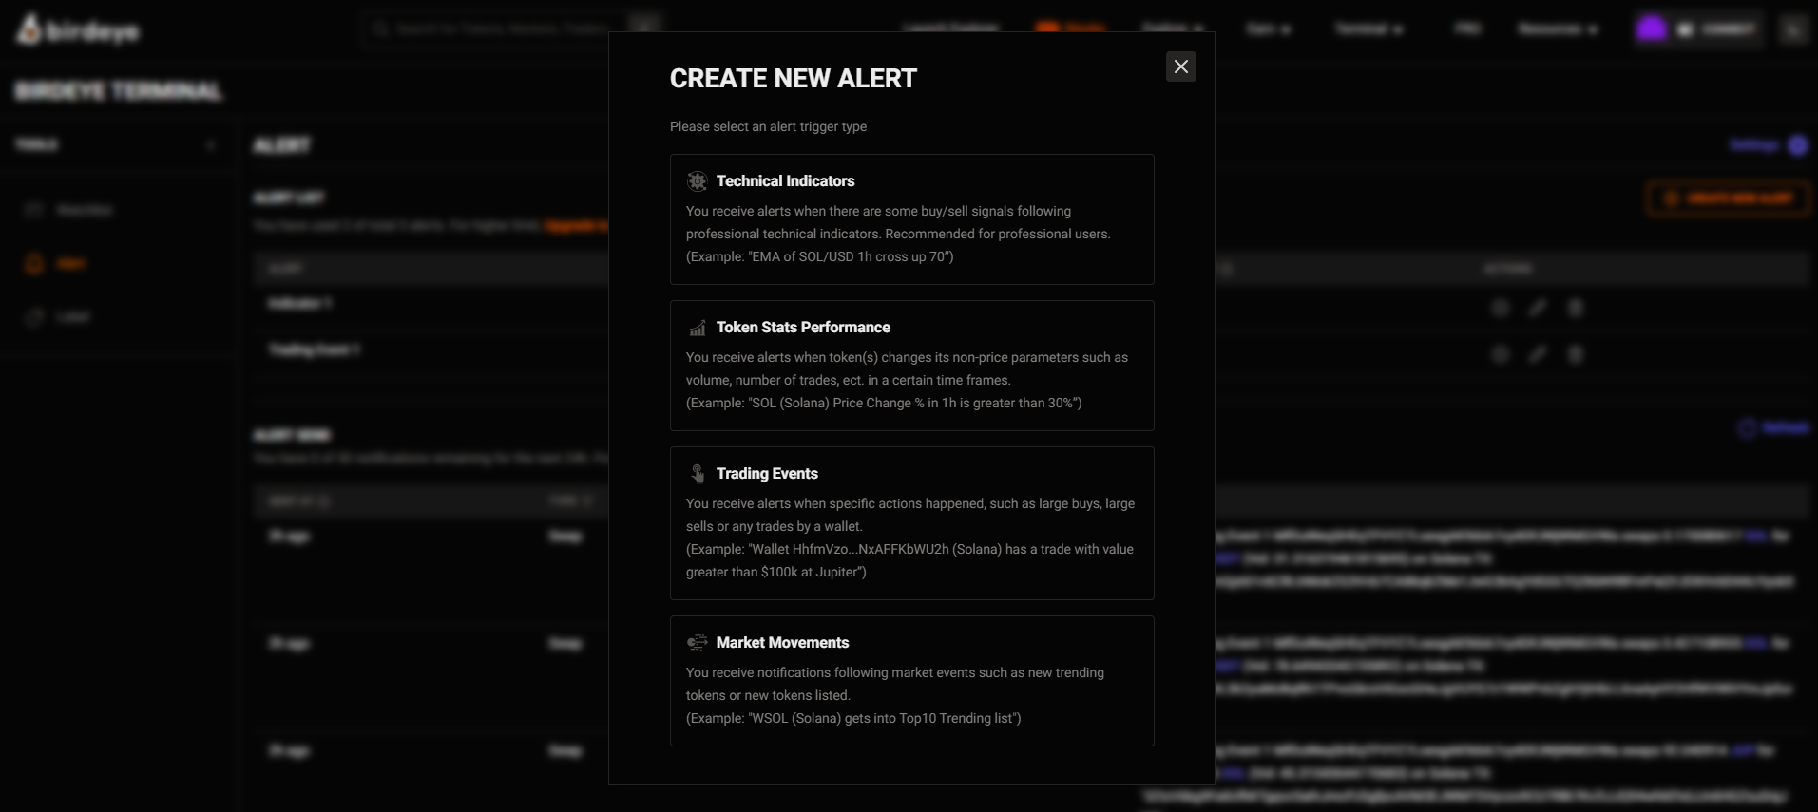Open the Watchlist item in the left sidebar
The image size is (1818, 812).
click(68, 209)
